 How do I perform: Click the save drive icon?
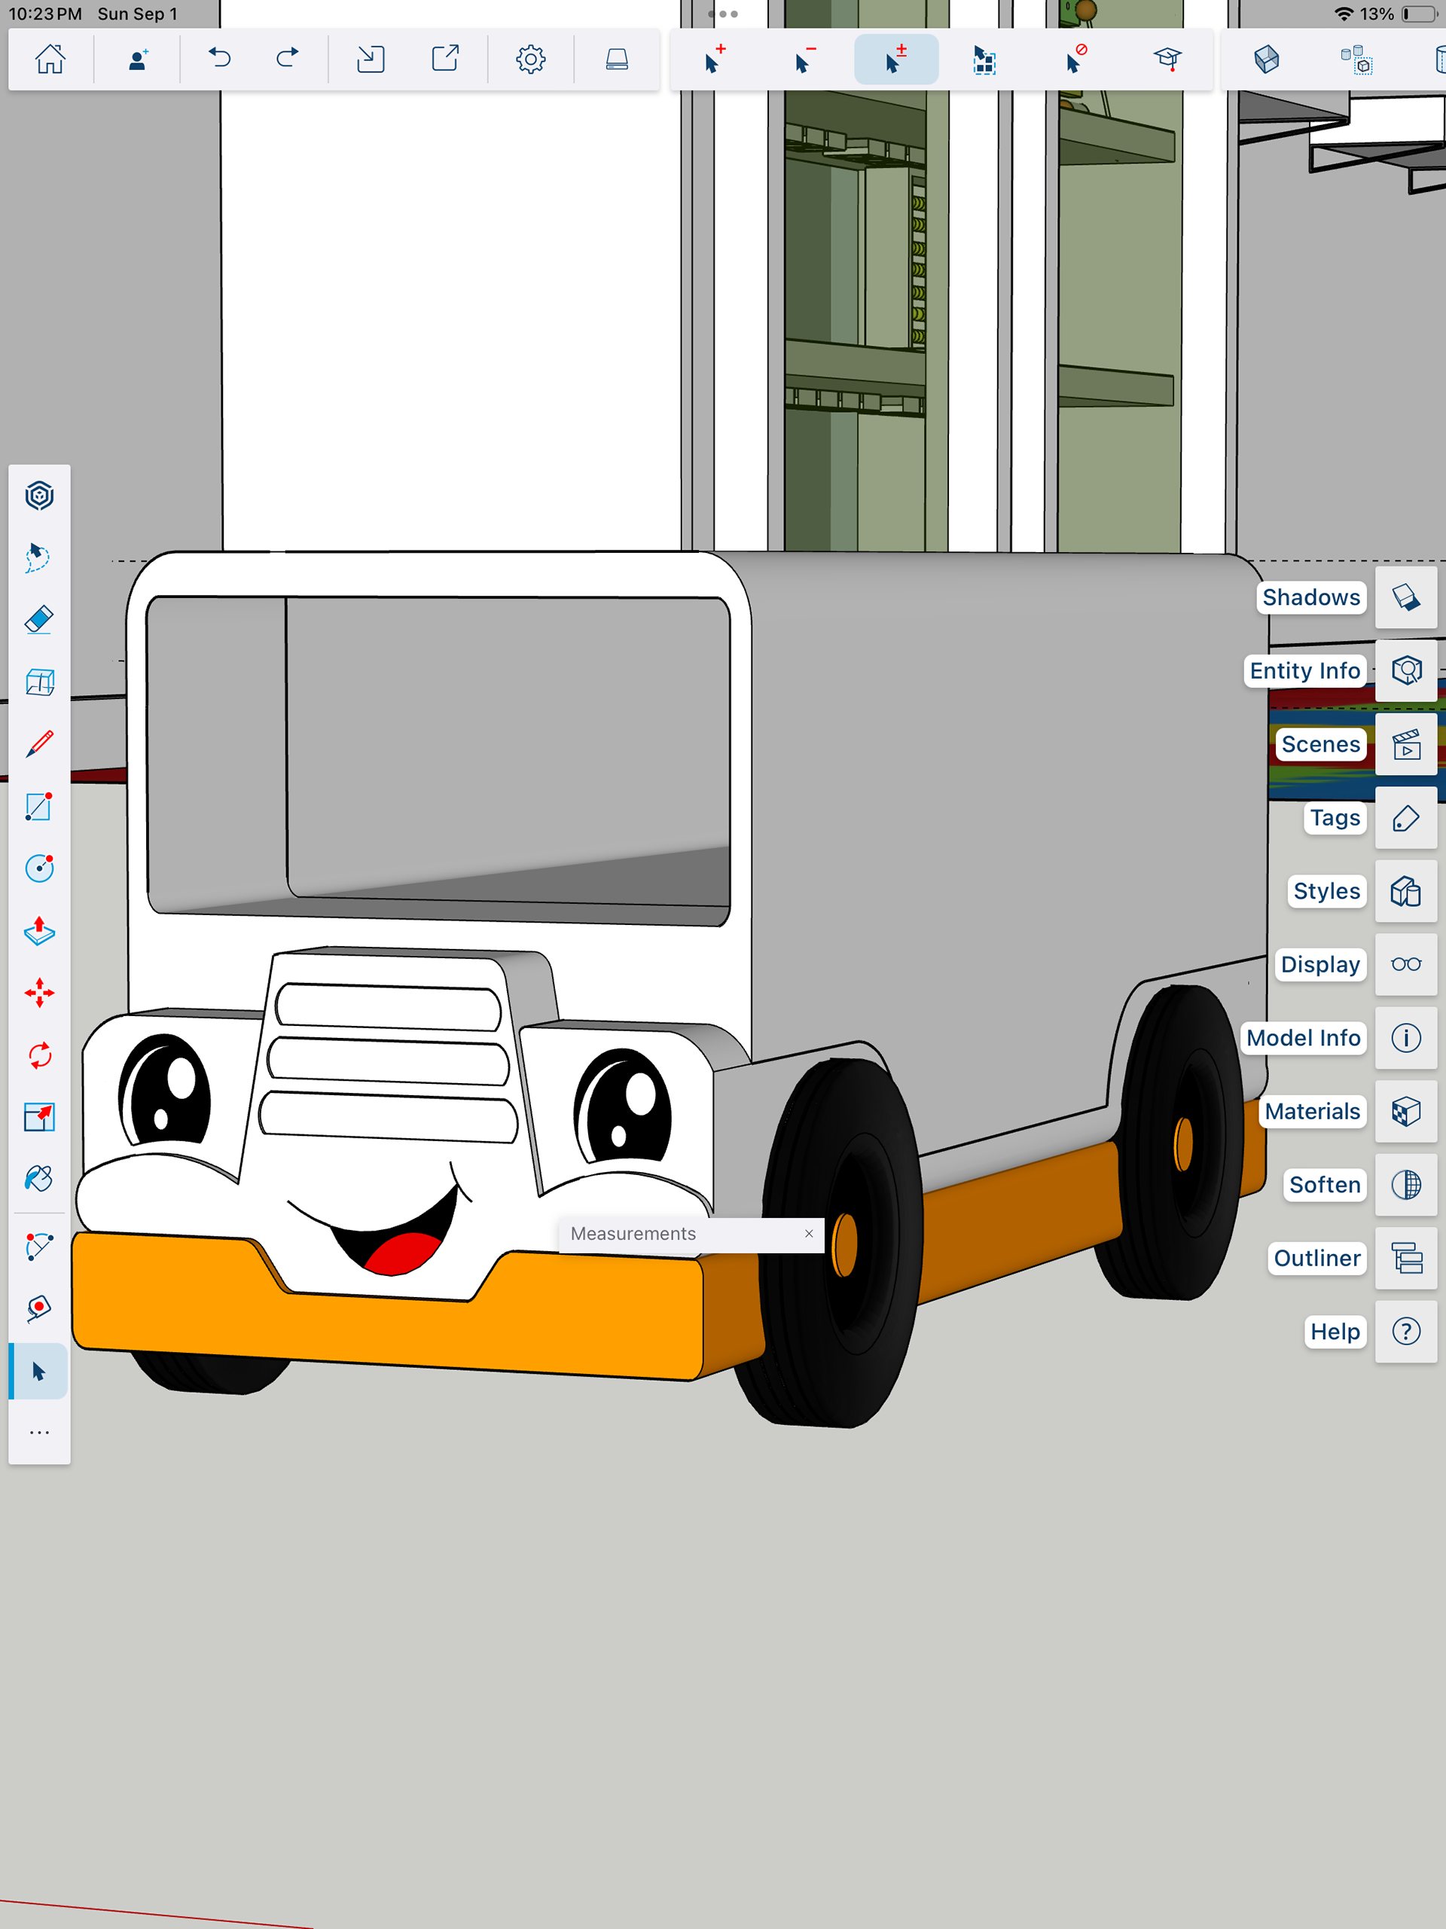617,60
